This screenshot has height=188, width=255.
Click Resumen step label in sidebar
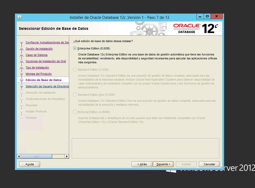(x=31, y=105)
